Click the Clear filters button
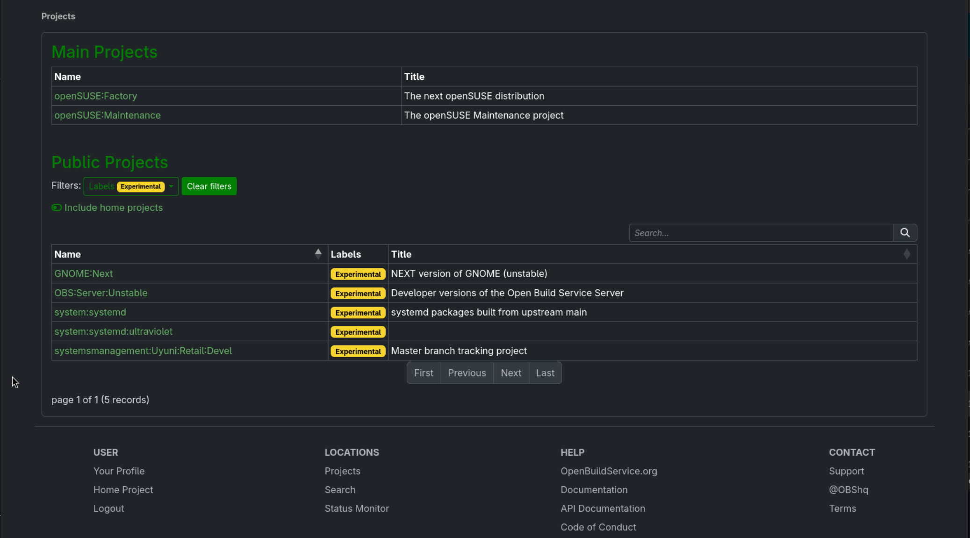Viewport: 970px width, 538px height. pos(209,186)
